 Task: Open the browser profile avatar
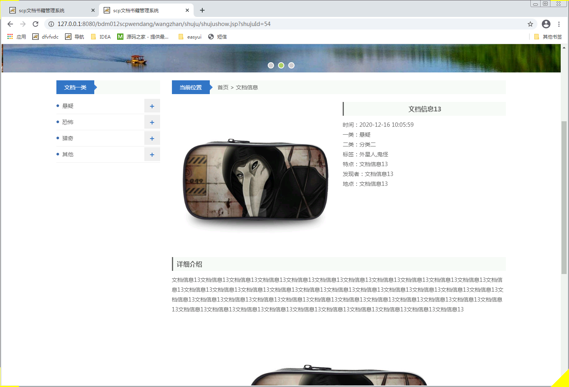pos(546,24)
